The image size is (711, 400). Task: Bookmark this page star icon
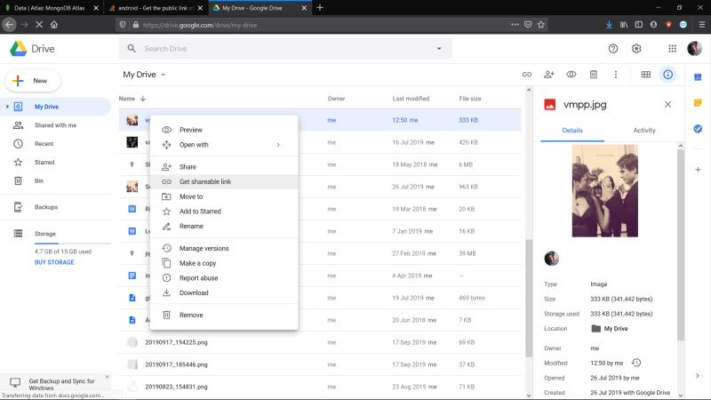[541, 25]
